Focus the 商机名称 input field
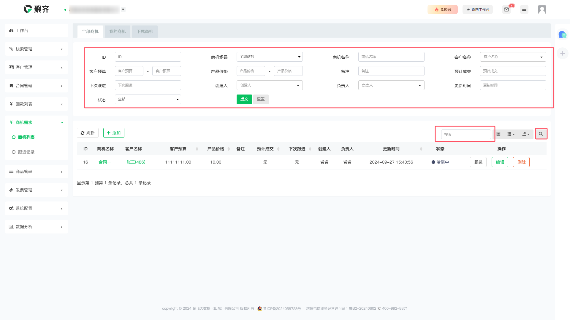 391,57
